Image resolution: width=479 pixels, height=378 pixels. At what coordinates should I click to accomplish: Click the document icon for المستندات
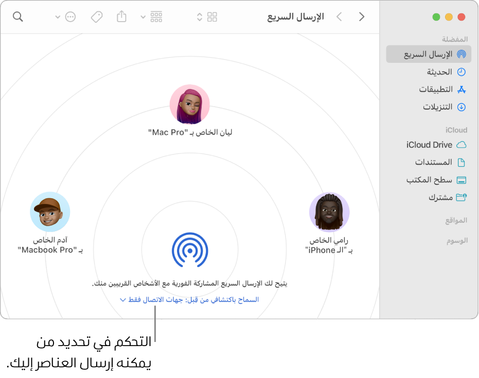[x=462, y=162]
